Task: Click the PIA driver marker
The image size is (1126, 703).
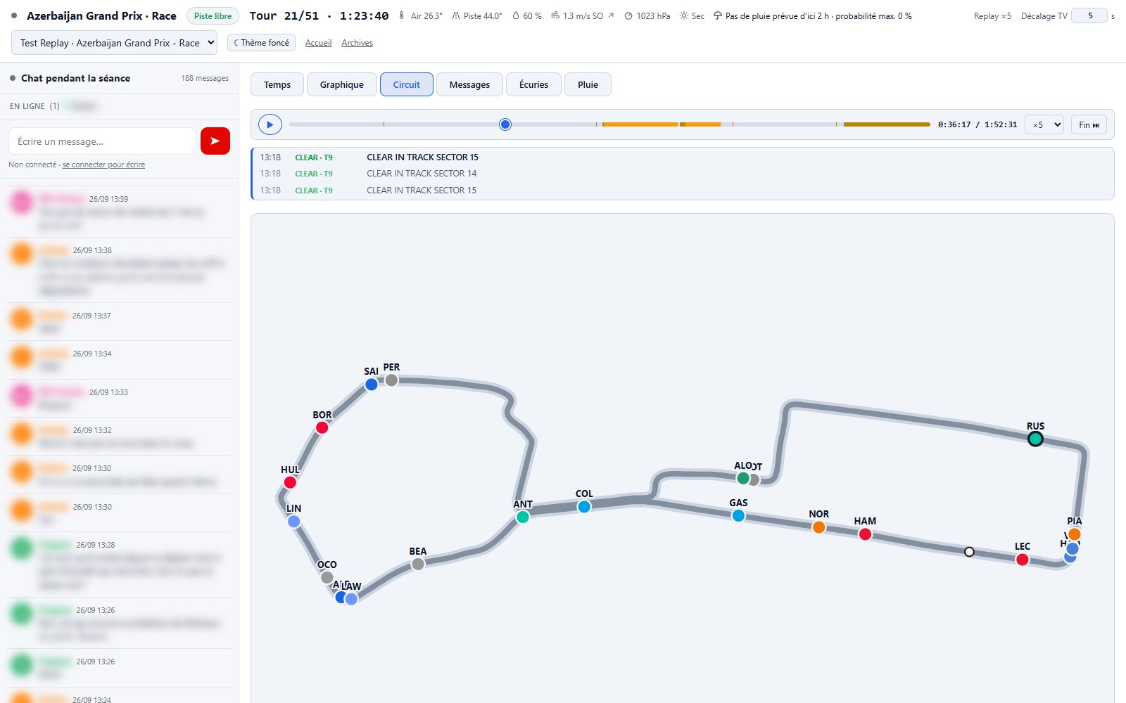Action: (1075, 534)
